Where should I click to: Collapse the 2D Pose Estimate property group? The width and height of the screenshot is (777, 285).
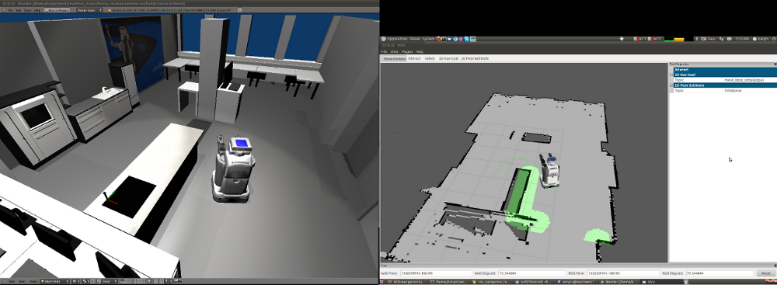pyautogui.click(x=672, y=85)
